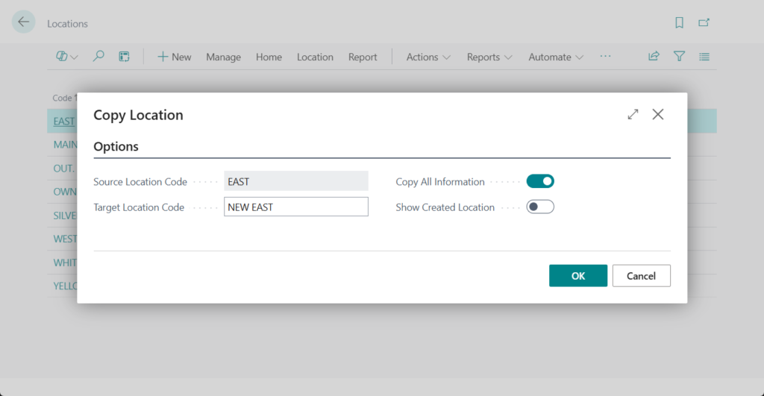Click the Target Location Code field
764x396 pixels.
click(x=296, y=207)
